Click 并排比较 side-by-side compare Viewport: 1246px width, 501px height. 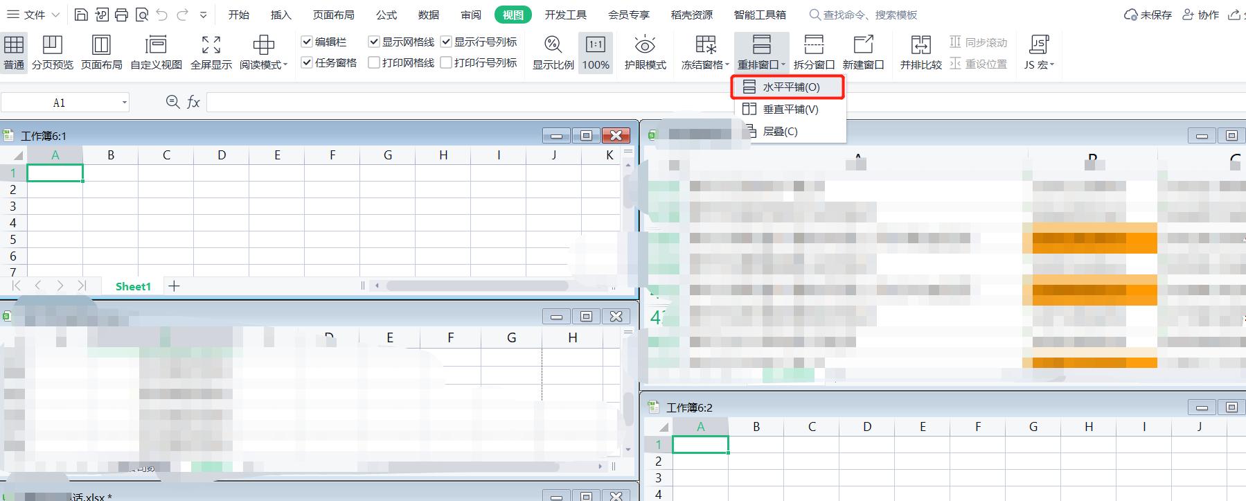pos(920,53)
